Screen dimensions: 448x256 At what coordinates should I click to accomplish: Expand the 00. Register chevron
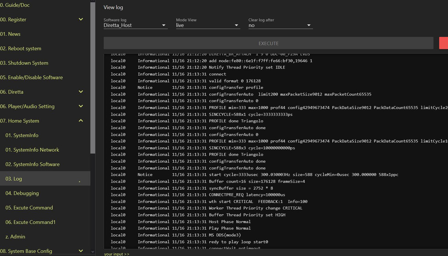81,20
